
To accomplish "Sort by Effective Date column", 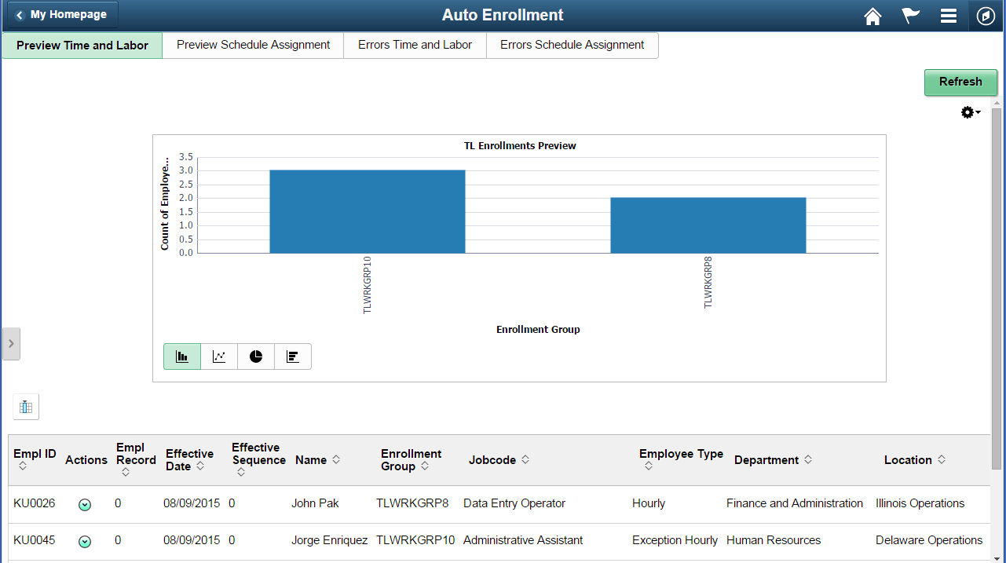I will [x=189, y=460].
